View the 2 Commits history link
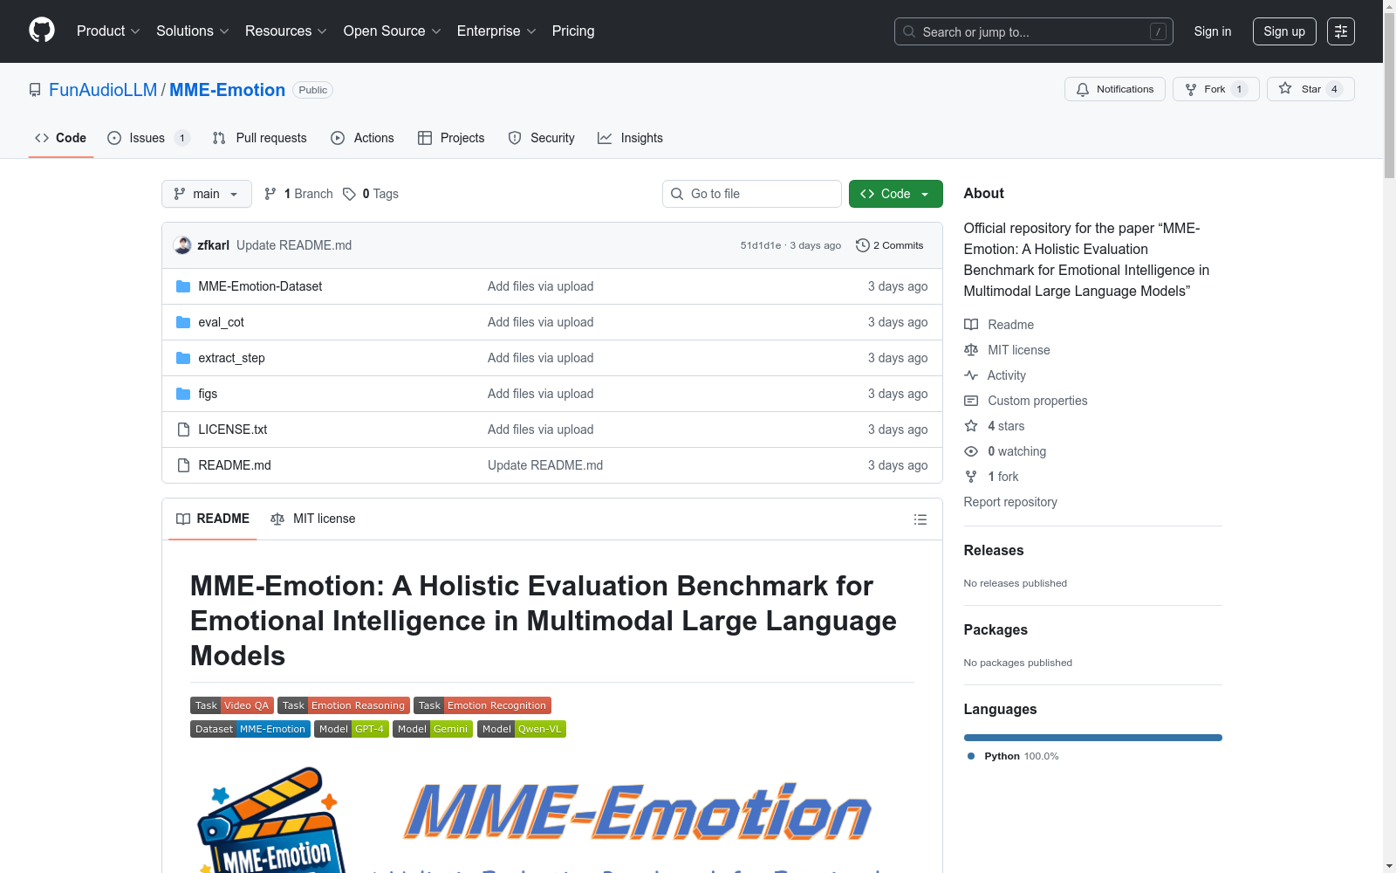1396x873 pixels. [x=890, y=245]
